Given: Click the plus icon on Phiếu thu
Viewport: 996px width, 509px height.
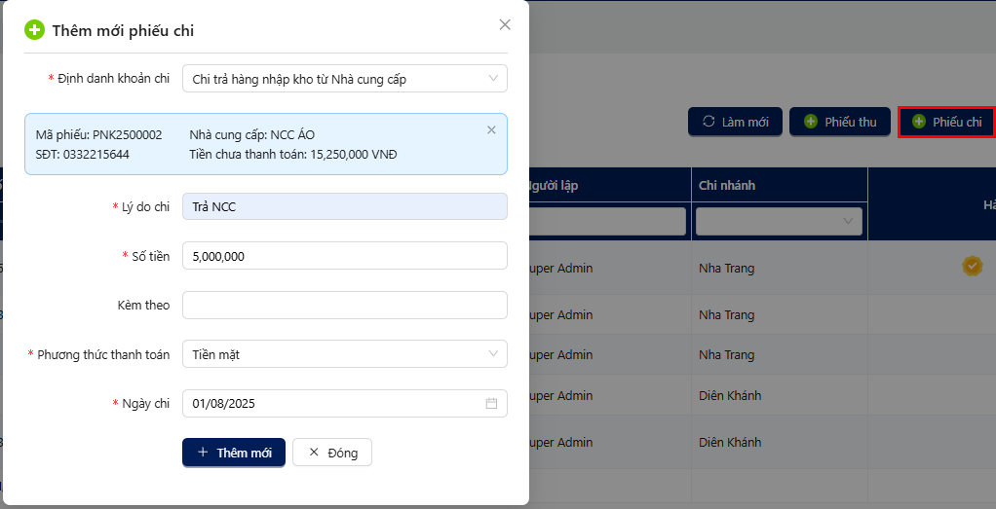Looking at the screenshot, I should pos(811,122).
